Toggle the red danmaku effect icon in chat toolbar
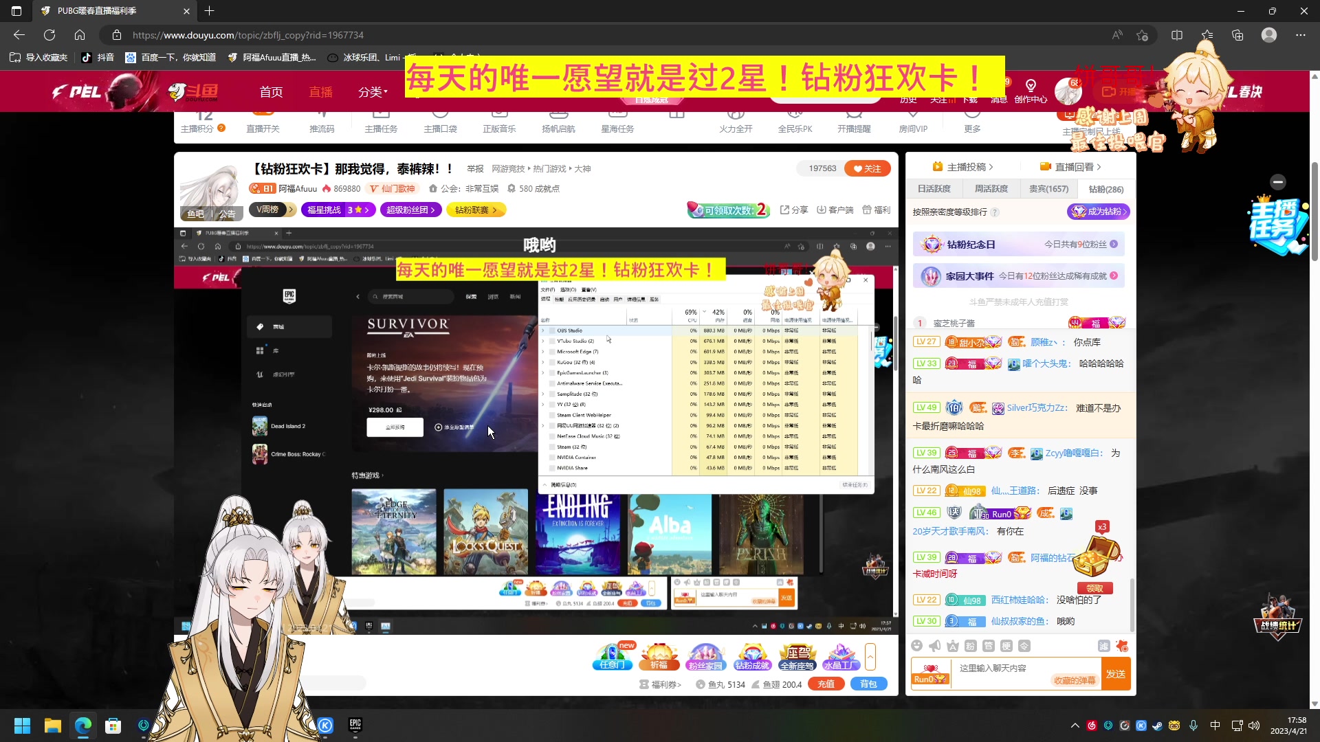This screenshot has width=1320, height=742. pyautogui.click(x=1122, y=646)
